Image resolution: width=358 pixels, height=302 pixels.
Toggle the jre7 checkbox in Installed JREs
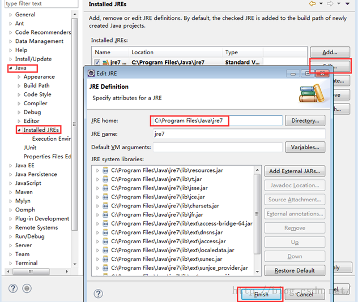coord(97,62)
